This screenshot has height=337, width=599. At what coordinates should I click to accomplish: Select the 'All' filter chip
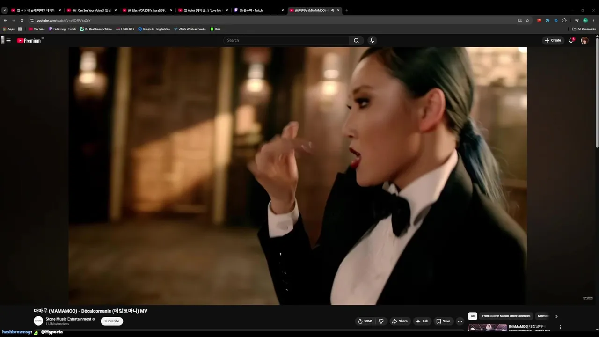473,316
